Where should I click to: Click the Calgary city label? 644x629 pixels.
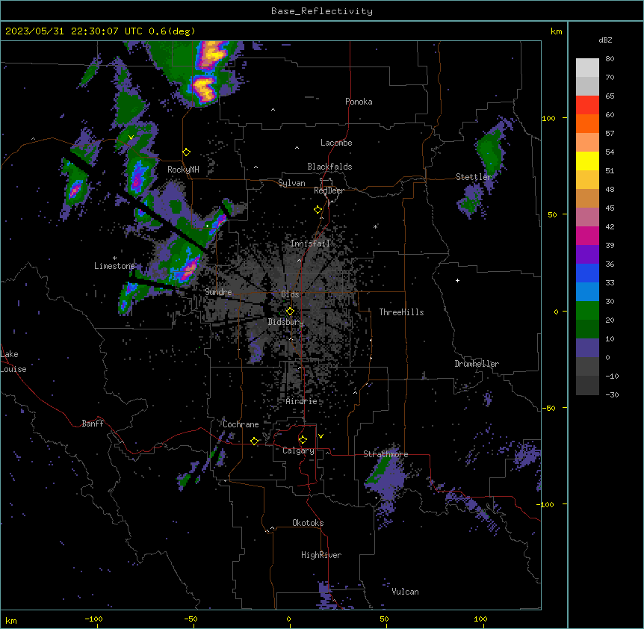[298, 450]
